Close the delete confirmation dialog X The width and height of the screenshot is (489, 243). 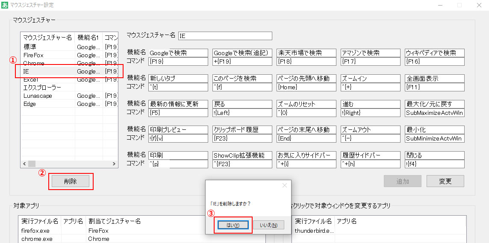pyautogui.click(x=284, y=185)
